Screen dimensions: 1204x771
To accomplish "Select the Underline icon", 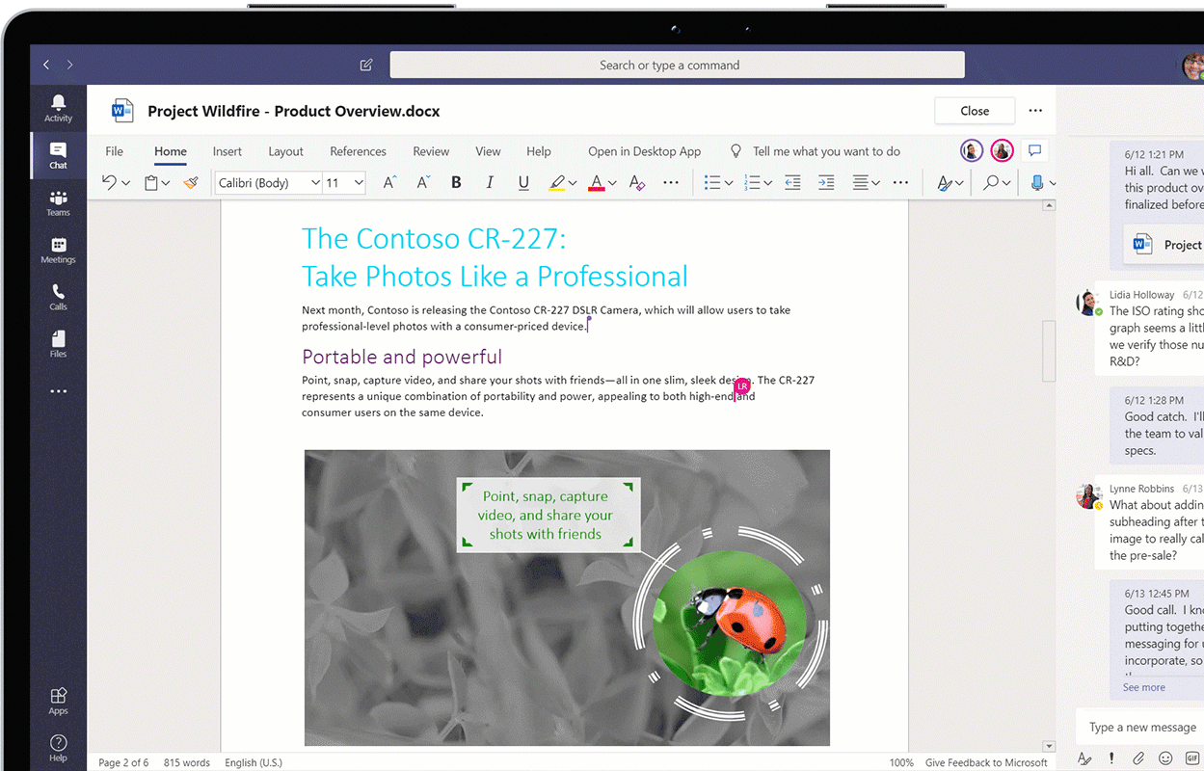I will pyautogui.click(x=523, y=182).
